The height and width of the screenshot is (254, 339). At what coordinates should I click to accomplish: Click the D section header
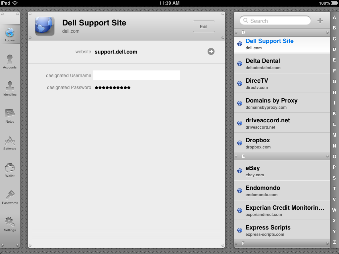[x=281, y=32]
